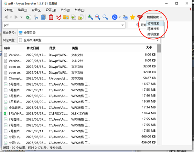Open the back history dropdown arrow
This screenshot has height=152, width=194.
pos(11,17)
